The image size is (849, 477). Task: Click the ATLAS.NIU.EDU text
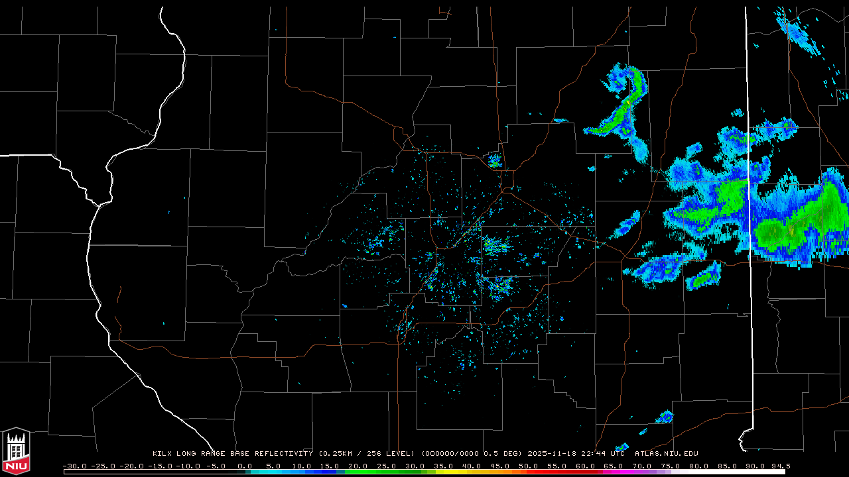point(666,454)
